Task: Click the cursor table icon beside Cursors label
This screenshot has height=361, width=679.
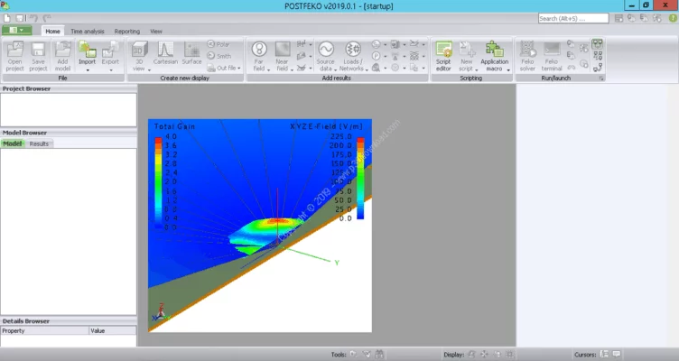Action: point(604,355)
